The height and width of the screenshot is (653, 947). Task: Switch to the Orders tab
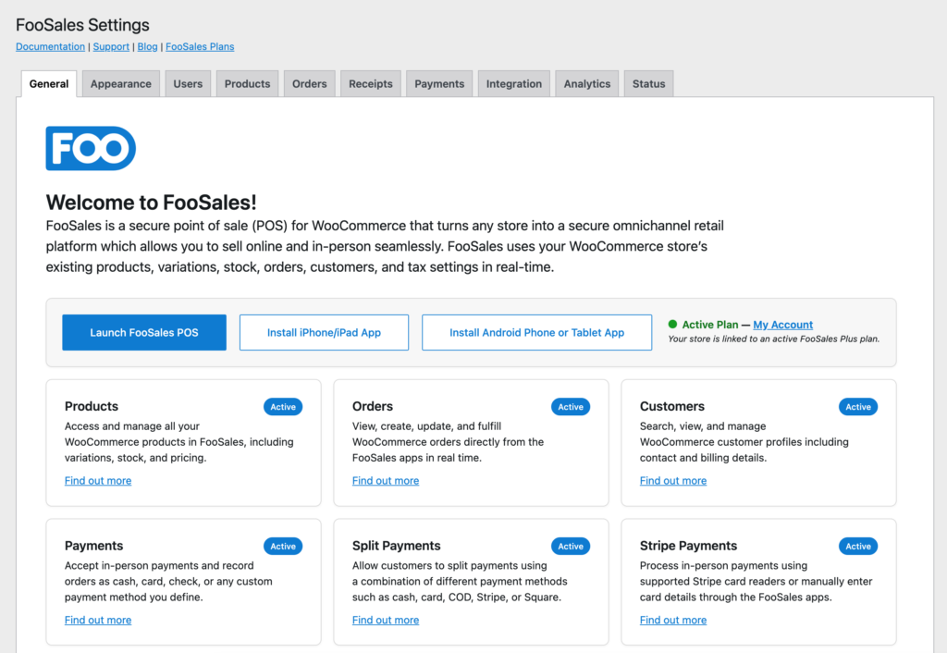tap(309, 83)
